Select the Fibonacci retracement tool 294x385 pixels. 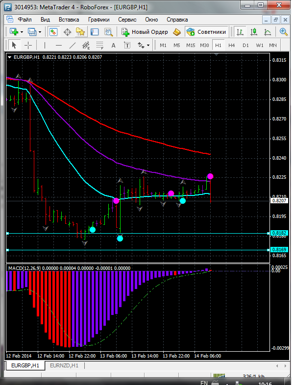coord(100,45)
